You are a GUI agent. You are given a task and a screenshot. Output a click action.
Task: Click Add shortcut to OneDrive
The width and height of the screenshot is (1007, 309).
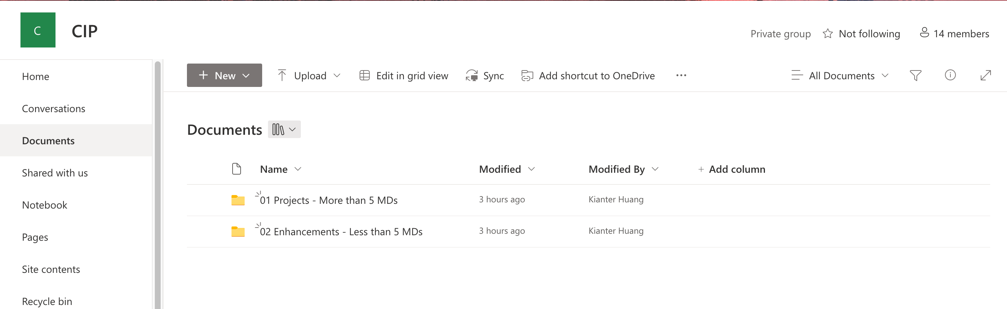click(x=588, y=76)
